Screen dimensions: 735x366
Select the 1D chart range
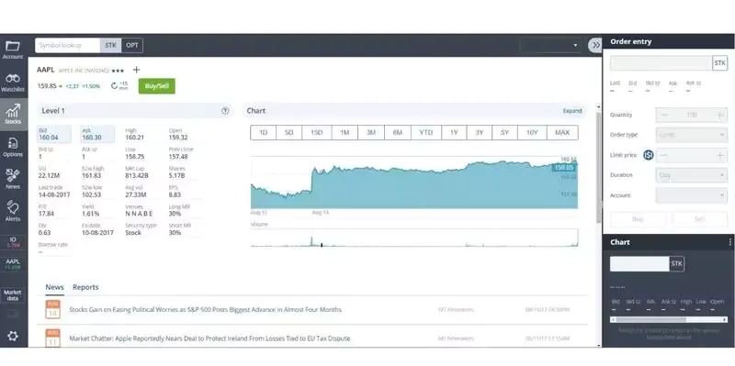click(263, 132)
